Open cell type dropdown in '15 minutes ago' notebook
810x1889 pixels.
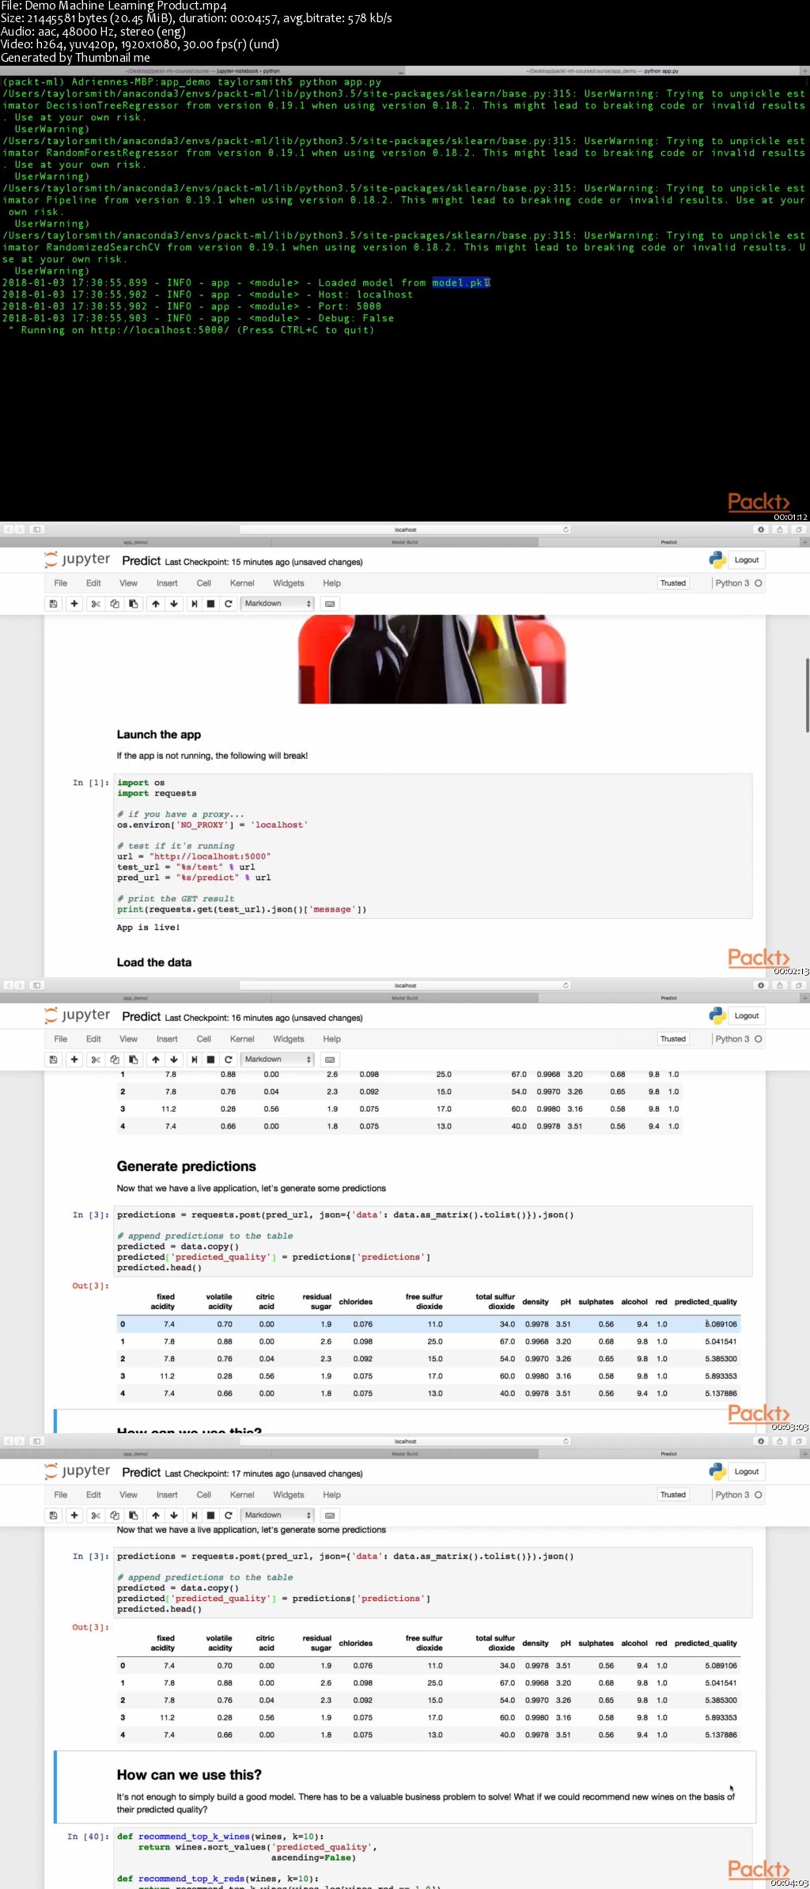click(277, 604)
